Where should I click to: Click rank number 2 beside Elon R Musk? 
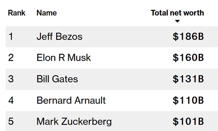[11, 57]
